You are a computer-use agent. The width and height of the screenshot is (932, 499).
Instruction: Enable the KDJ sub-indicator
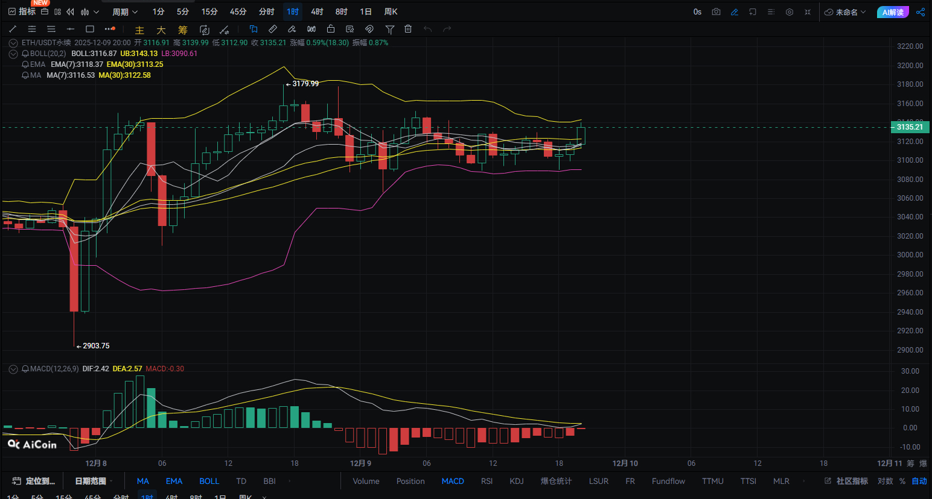[x=517, y=481]
